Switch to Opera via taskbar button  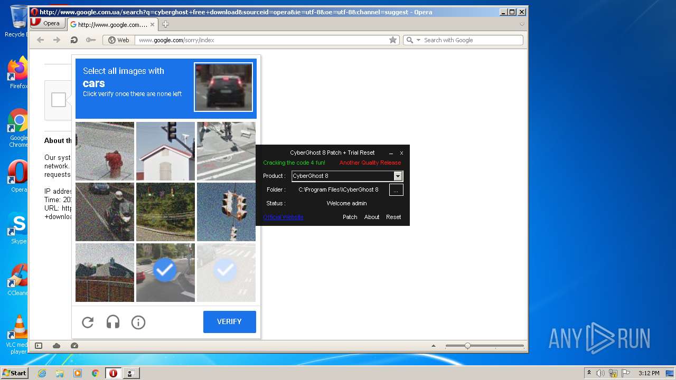click(x=113, y=373)
